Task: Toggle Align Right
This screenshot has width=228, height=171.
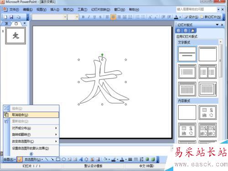Action: point(119,17)
